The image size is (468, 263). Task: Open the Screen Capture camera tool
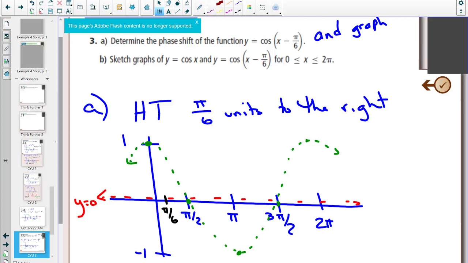click(x=80, y=7)
